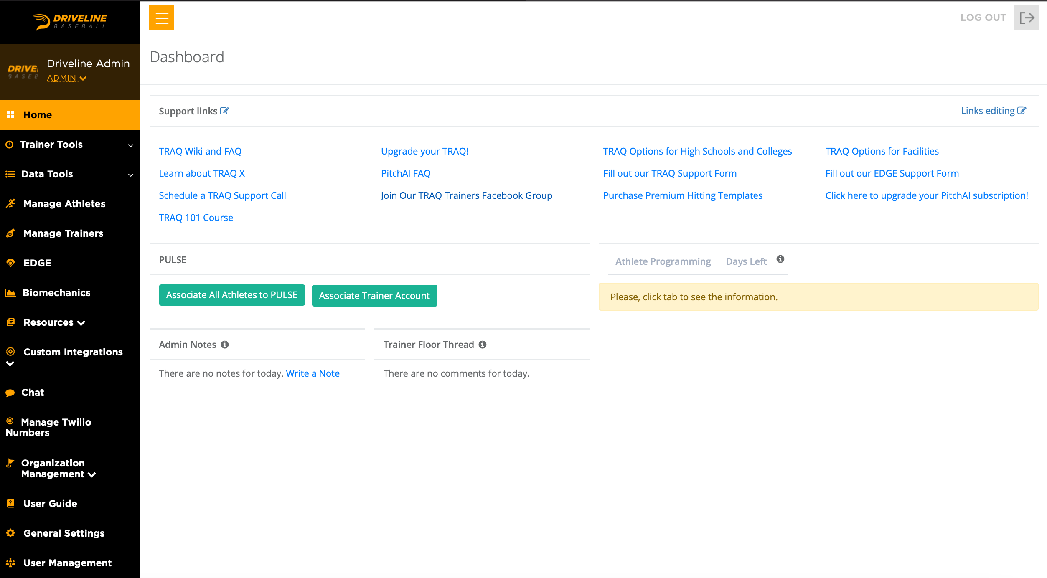Click the EDGE diamond icon
1047x578 pixels.
(10, 263)
